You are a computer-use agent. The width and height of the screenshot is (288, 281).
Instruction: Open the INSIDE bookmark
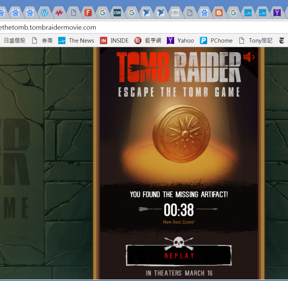[x=120, y=40]
